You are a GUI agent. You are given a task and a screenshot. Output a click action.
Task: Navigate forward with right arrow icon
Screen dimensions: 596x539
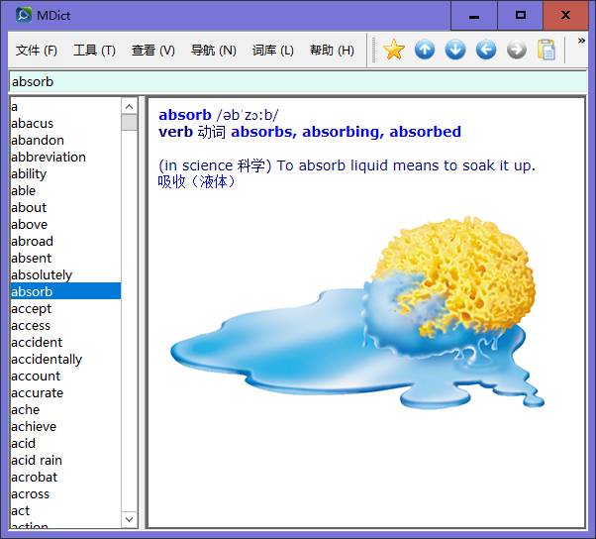coord(517,50)
